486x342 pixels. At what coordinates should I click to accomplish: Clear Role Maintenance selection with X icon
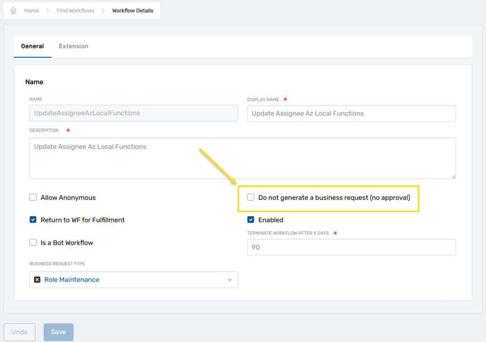[x=37, y=279]
